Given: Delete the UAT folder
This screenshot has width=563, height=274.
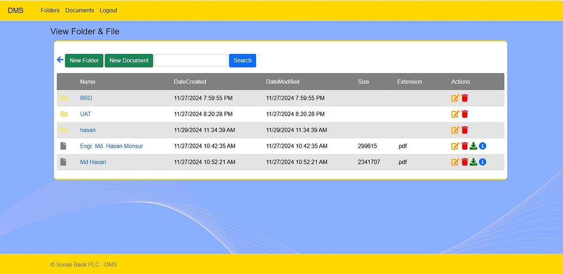Looking at the screenshot, I should (464, 114).
